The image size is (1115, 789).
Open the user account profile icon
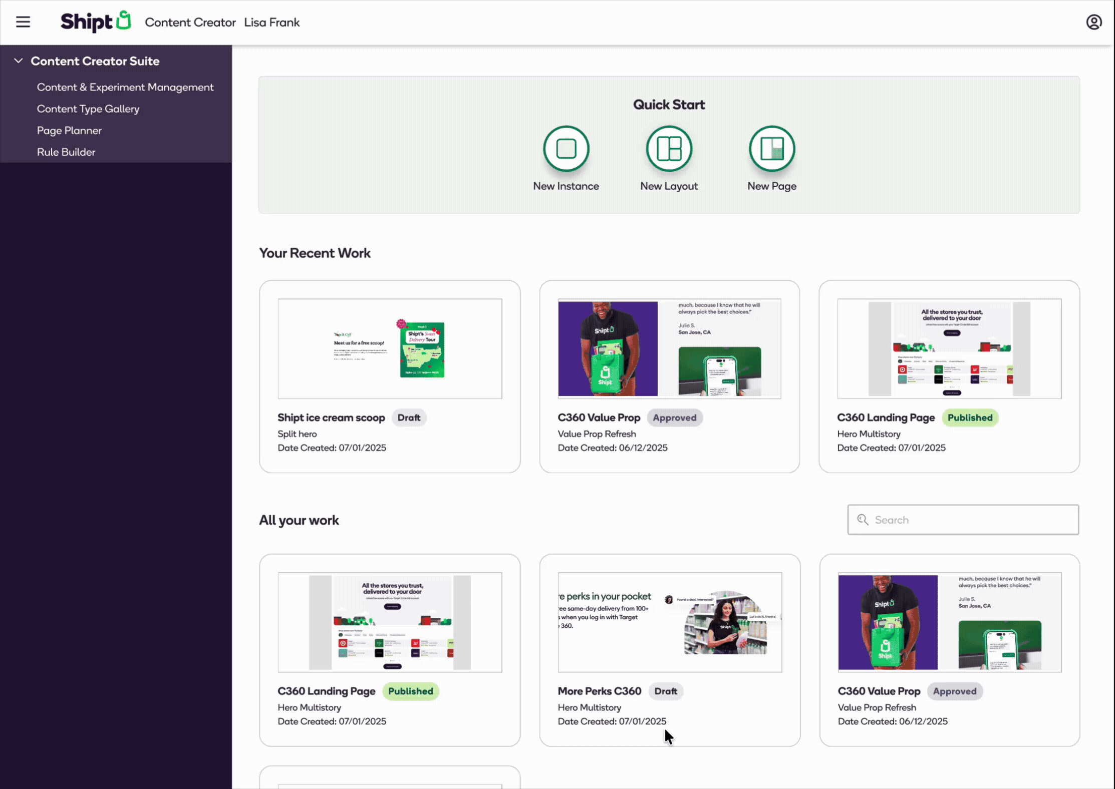coord(1093,22)
